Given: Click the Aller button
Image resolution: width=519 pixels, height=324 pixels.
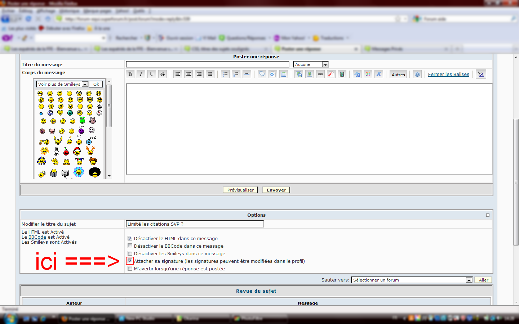Looking at the screenshot, I should pos(483,280).
